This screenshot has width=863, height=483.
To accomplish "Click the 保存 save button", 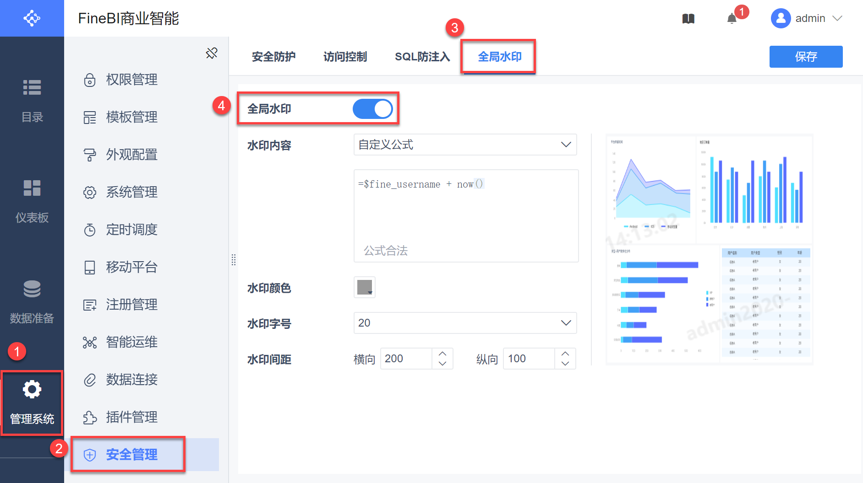I will [x=806, y=57].
